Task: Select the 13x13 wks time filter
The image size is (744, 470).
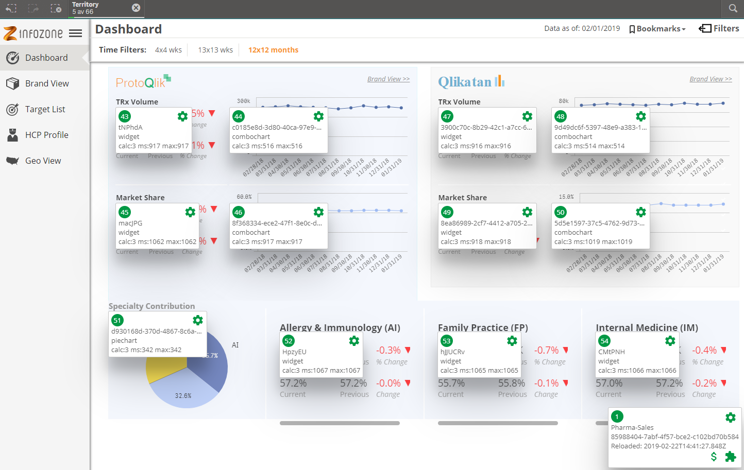Action: click(x=215, y=50)
